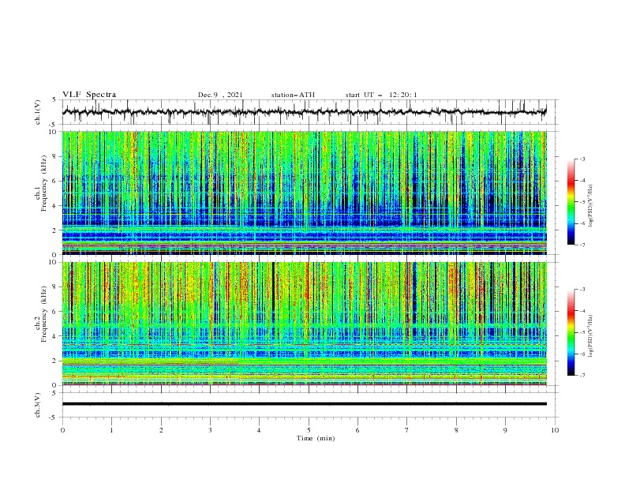This screenshot has width=625, height=483.
Task: Click time-axis tick label "7"
Action: coord(407,430)
